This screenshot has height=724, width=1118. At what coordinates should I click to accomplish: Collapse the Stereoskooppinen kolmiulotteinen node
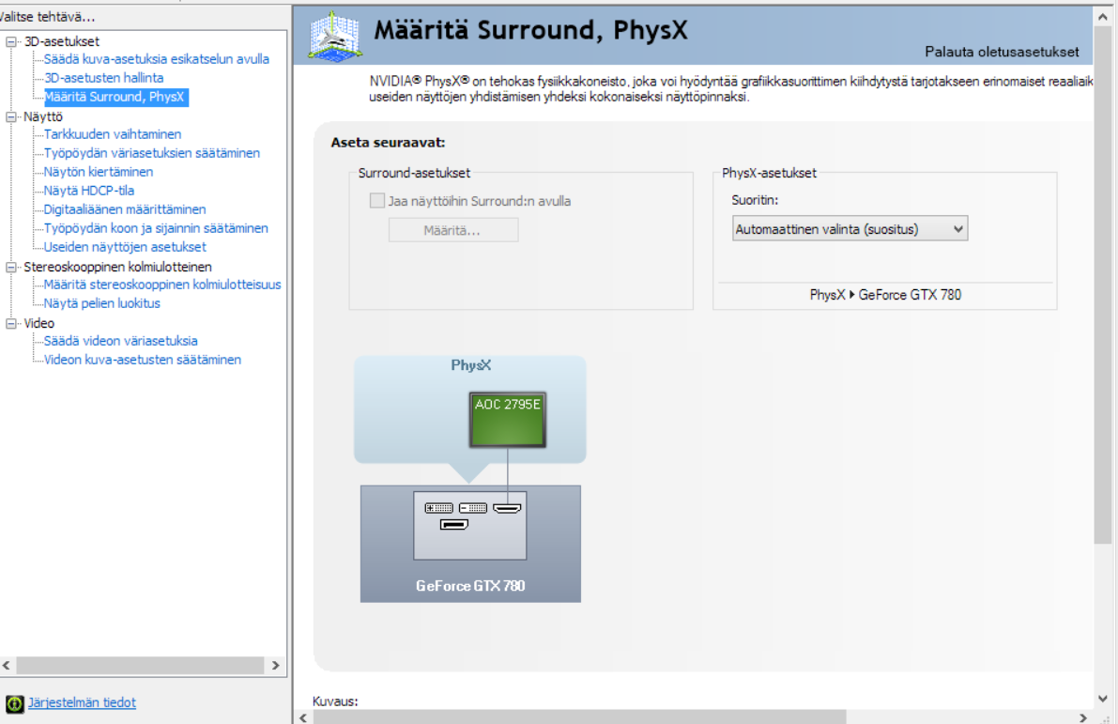[x=11, y=267]
